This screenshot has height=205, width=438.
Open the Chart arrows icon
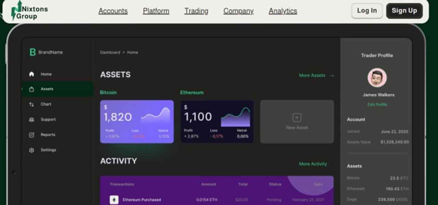point(32,104)
